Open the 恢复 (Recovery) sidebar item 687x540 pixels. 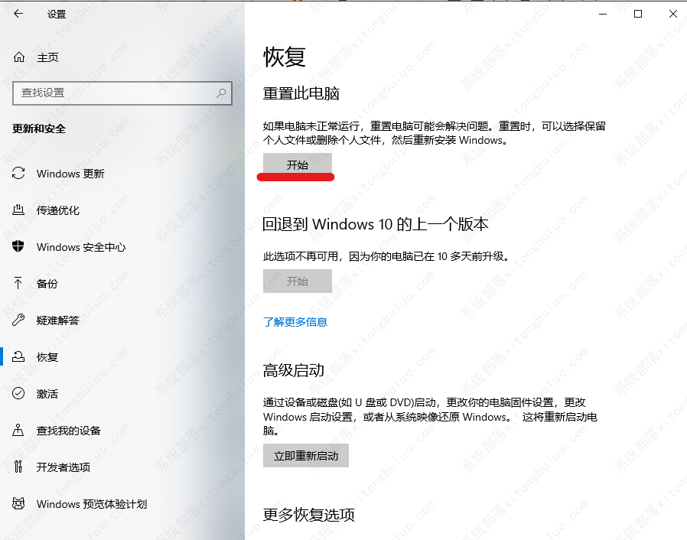click(47, 357)
